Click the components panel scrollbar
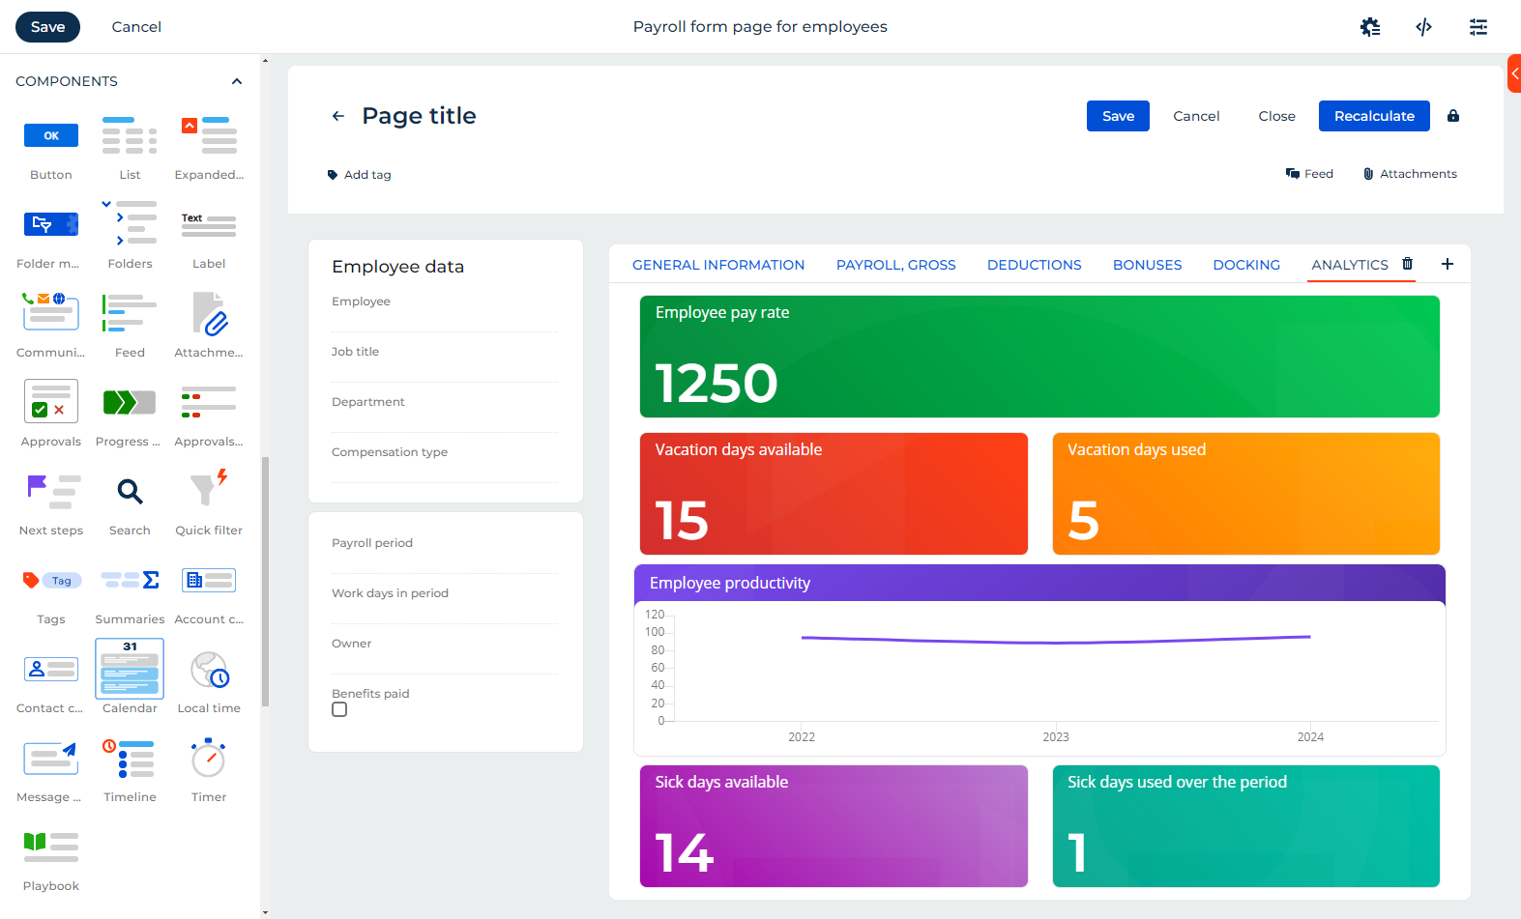This screenshot has width=1521, height=919. point(265,582)
